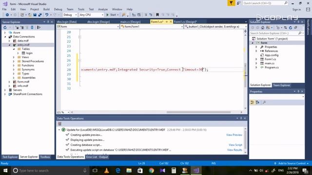Image resolution: width=312 pixels, height=175 pixels.
Task: Click the Windows search box
Action: click(x=50, y=171)
